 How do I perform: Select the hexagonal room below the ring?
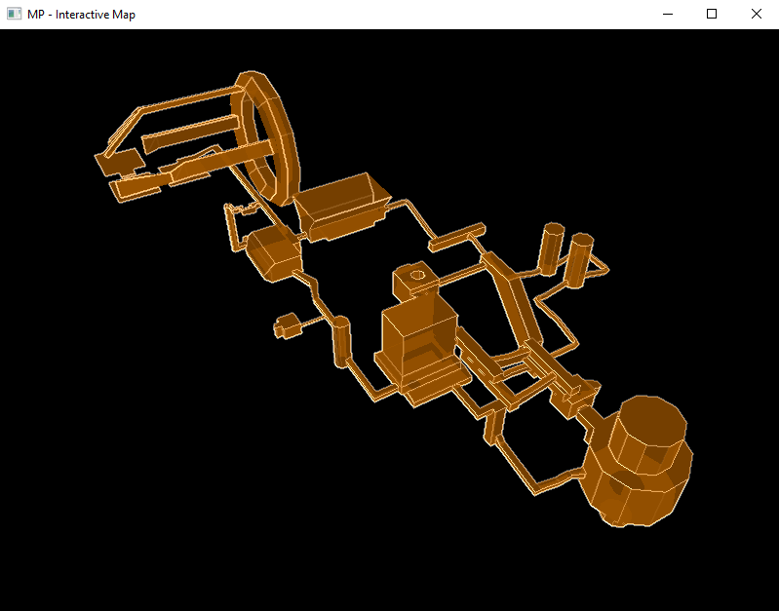coord(274,253)
